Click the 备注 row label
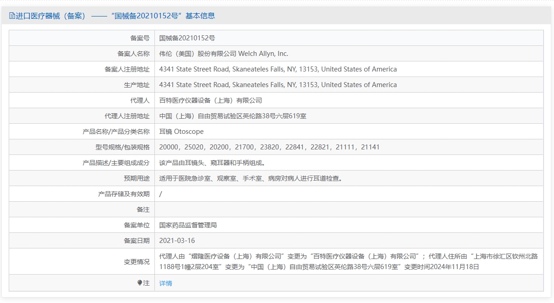This screenshot has width=554, height=303. pyautogui.click(x=143, y=209)
